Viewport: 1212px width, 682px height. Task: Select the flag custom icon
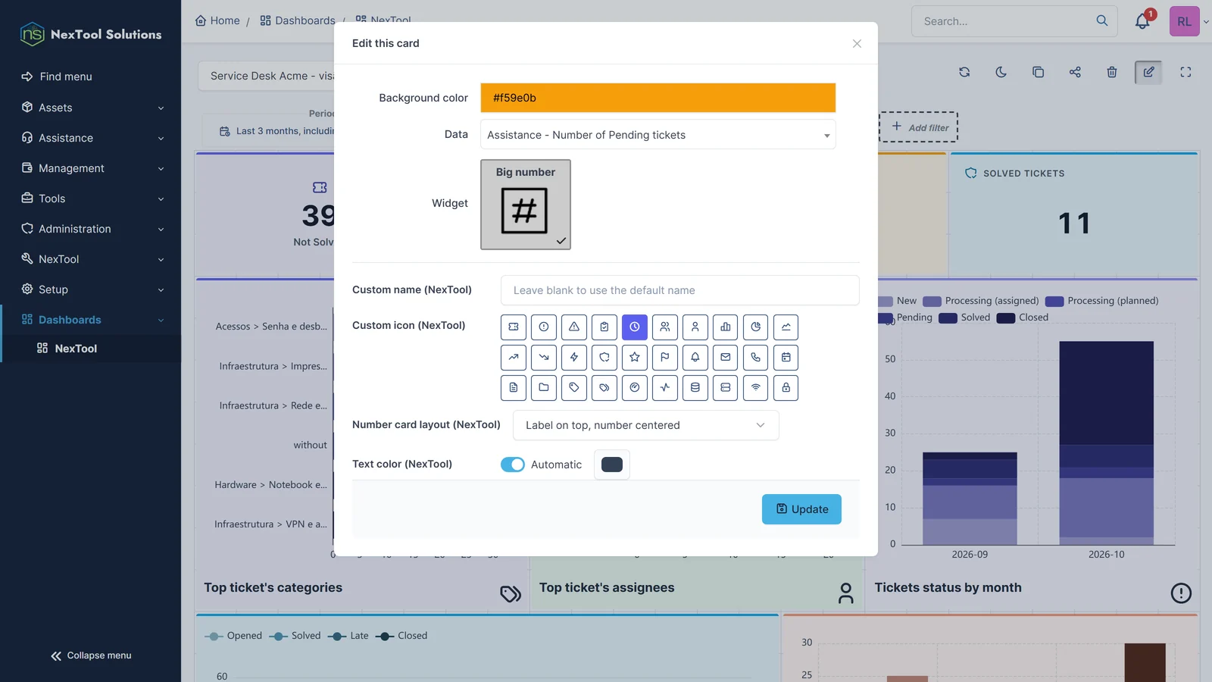pyautogui.click(x=665, y=358)
